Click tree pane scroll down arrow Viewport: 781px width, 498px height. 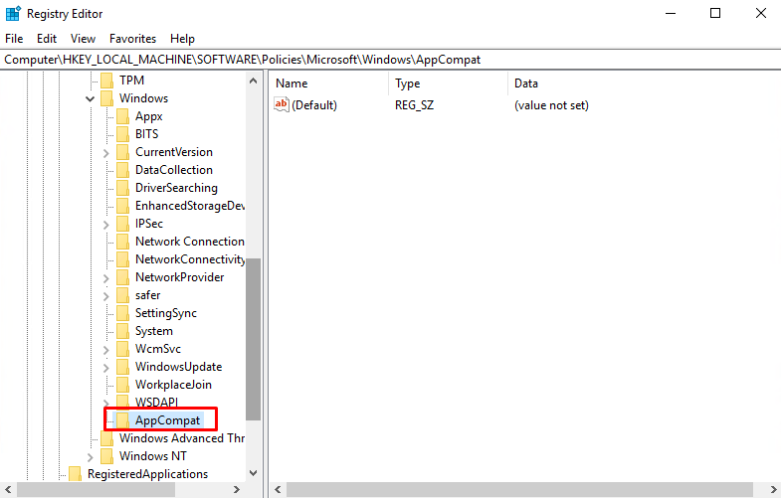[253, 473]
